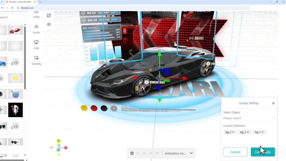Close the Kivicube browser tab

(35, 2)
